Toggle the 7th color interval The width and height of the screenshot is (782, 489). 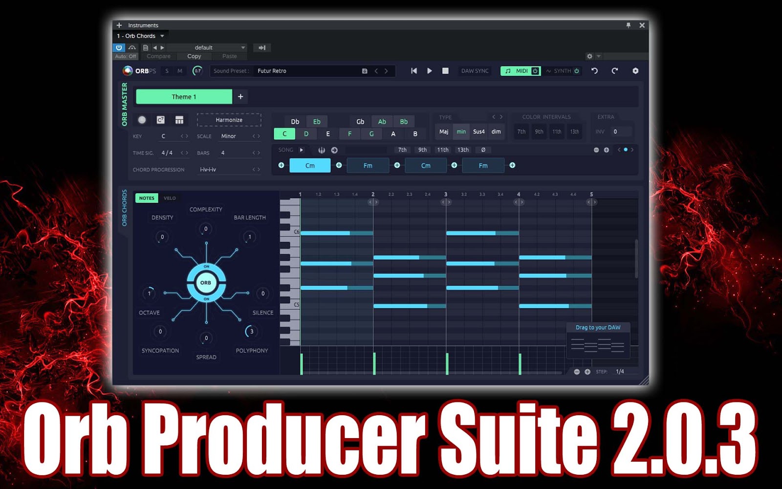(521, 132)
